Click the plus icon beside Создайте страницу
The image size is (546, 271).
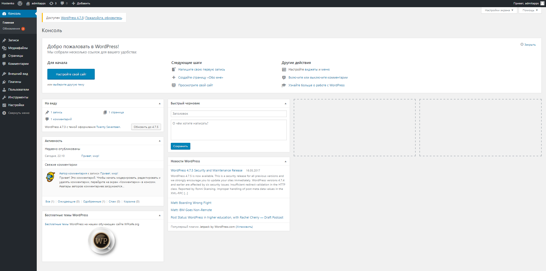(x=174, y=77)
